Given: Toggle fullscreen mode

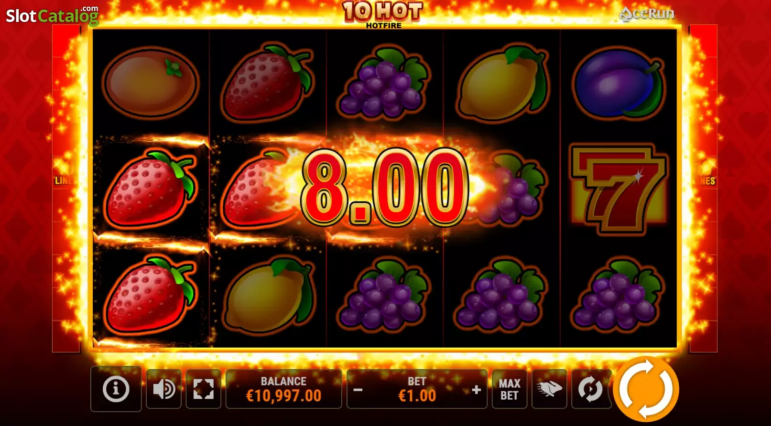Looking at the screenshot, I should click(x=203, y=389).
